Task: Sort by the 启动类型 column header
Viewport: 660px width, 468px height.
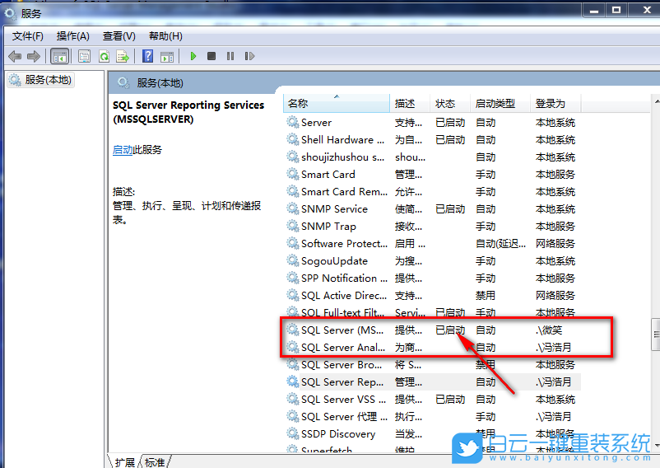Action: pos(500,104)
